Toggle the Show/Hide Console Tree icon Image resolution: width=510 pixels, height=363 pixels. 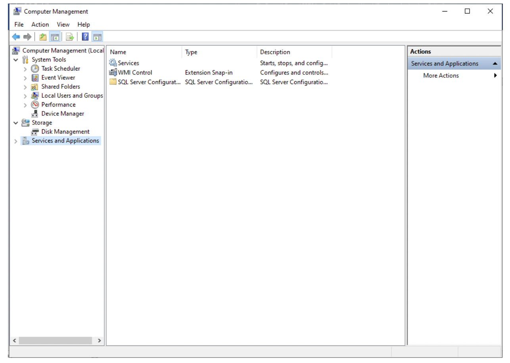click(55, 37)
